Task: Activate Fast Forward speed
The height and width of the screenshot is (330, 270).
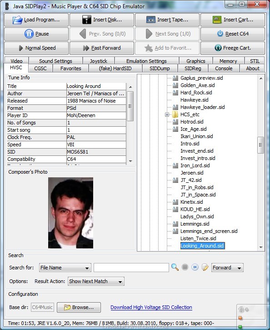Action: [102, 48]
